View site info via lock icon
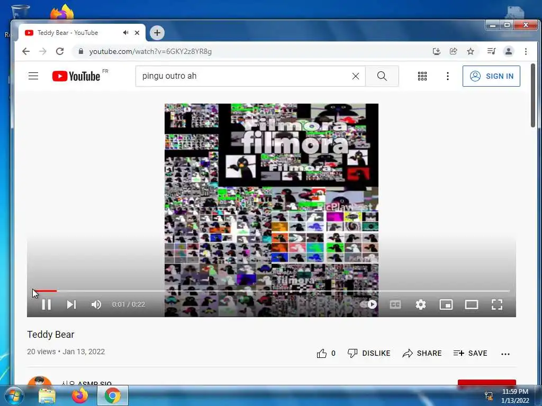The width and height of the screenshot is (542, 406). (x=81, y=51)
